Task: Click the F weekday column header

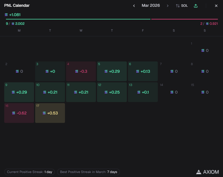Action: point(143,30)
